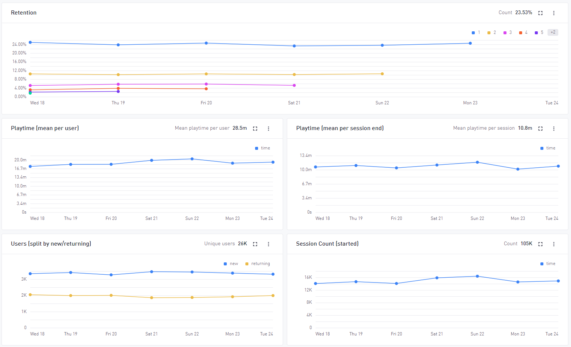
Task: Toggle retention series 1 in legend
Action: (x=476, y=33)
